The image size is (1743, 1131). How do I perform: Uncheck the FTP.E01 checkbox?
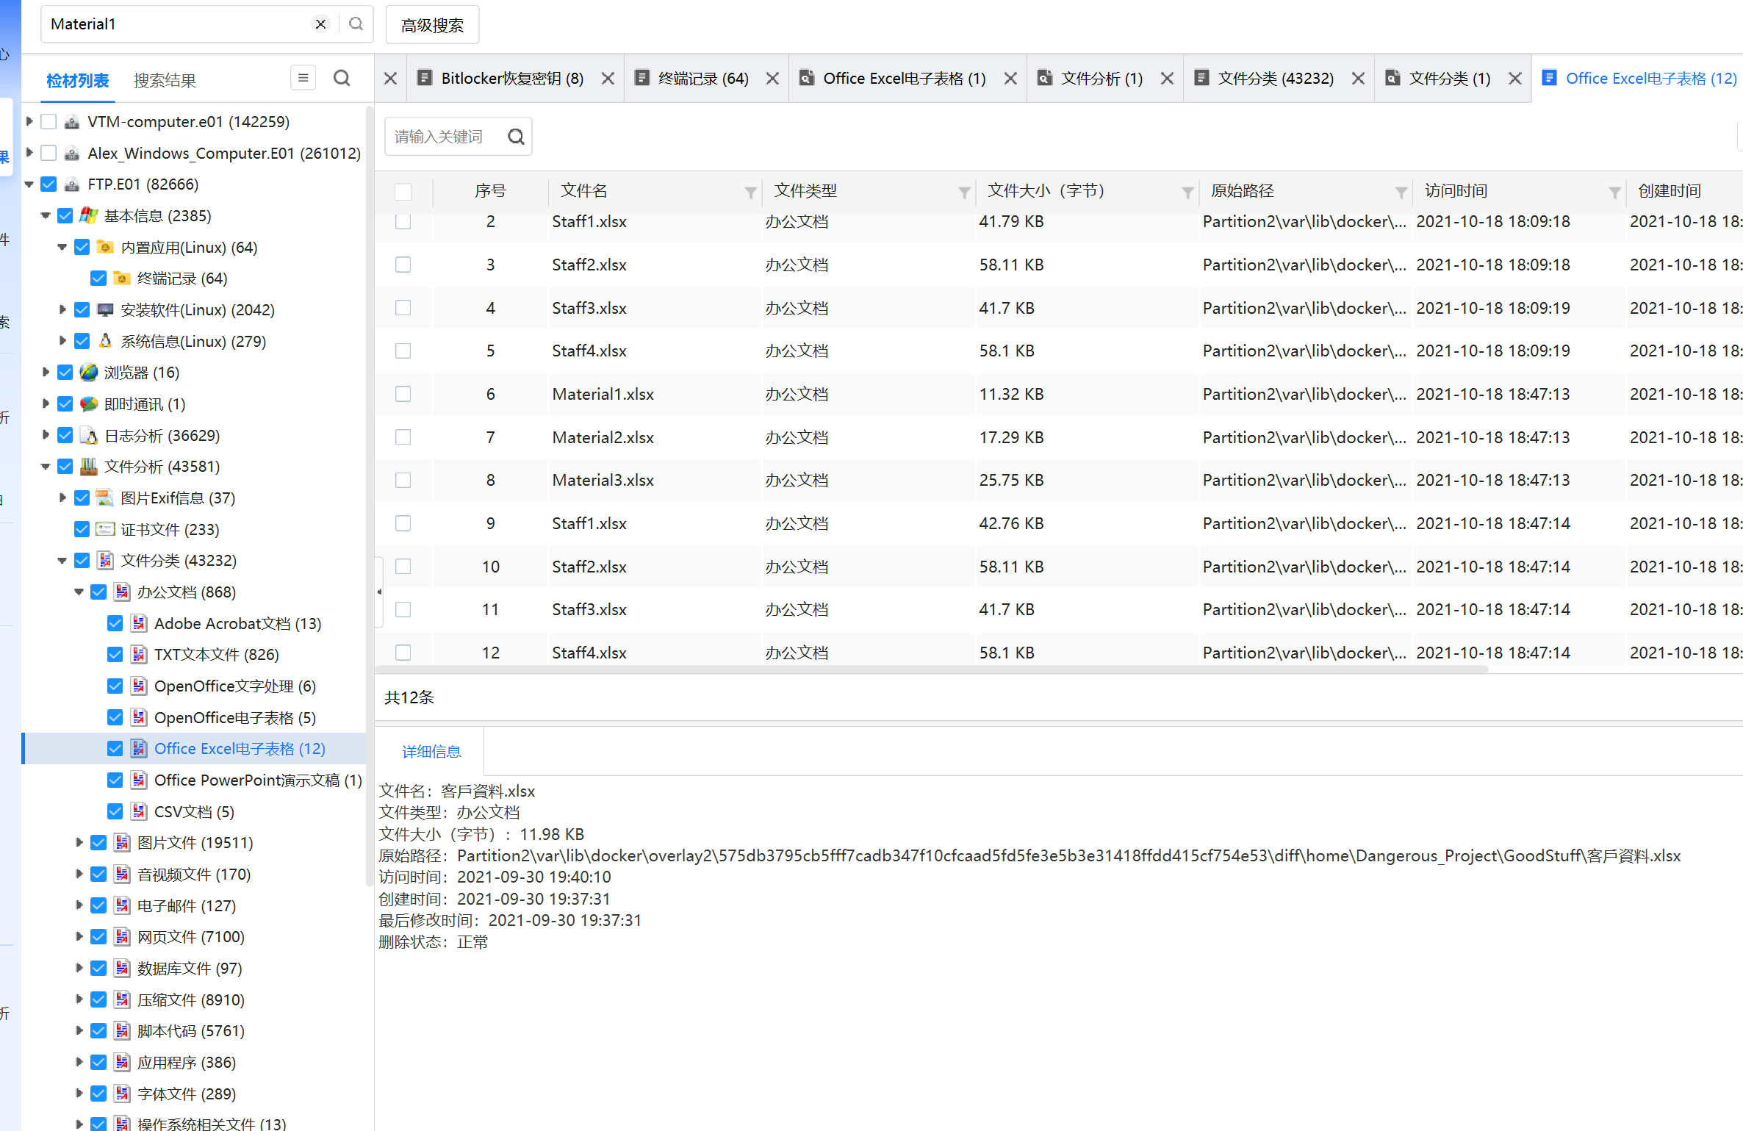(48, 184)
